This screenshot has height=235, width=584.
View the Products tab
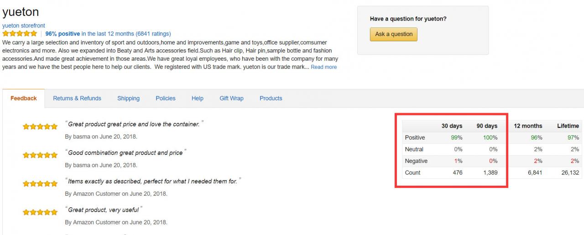click(271, 98)
